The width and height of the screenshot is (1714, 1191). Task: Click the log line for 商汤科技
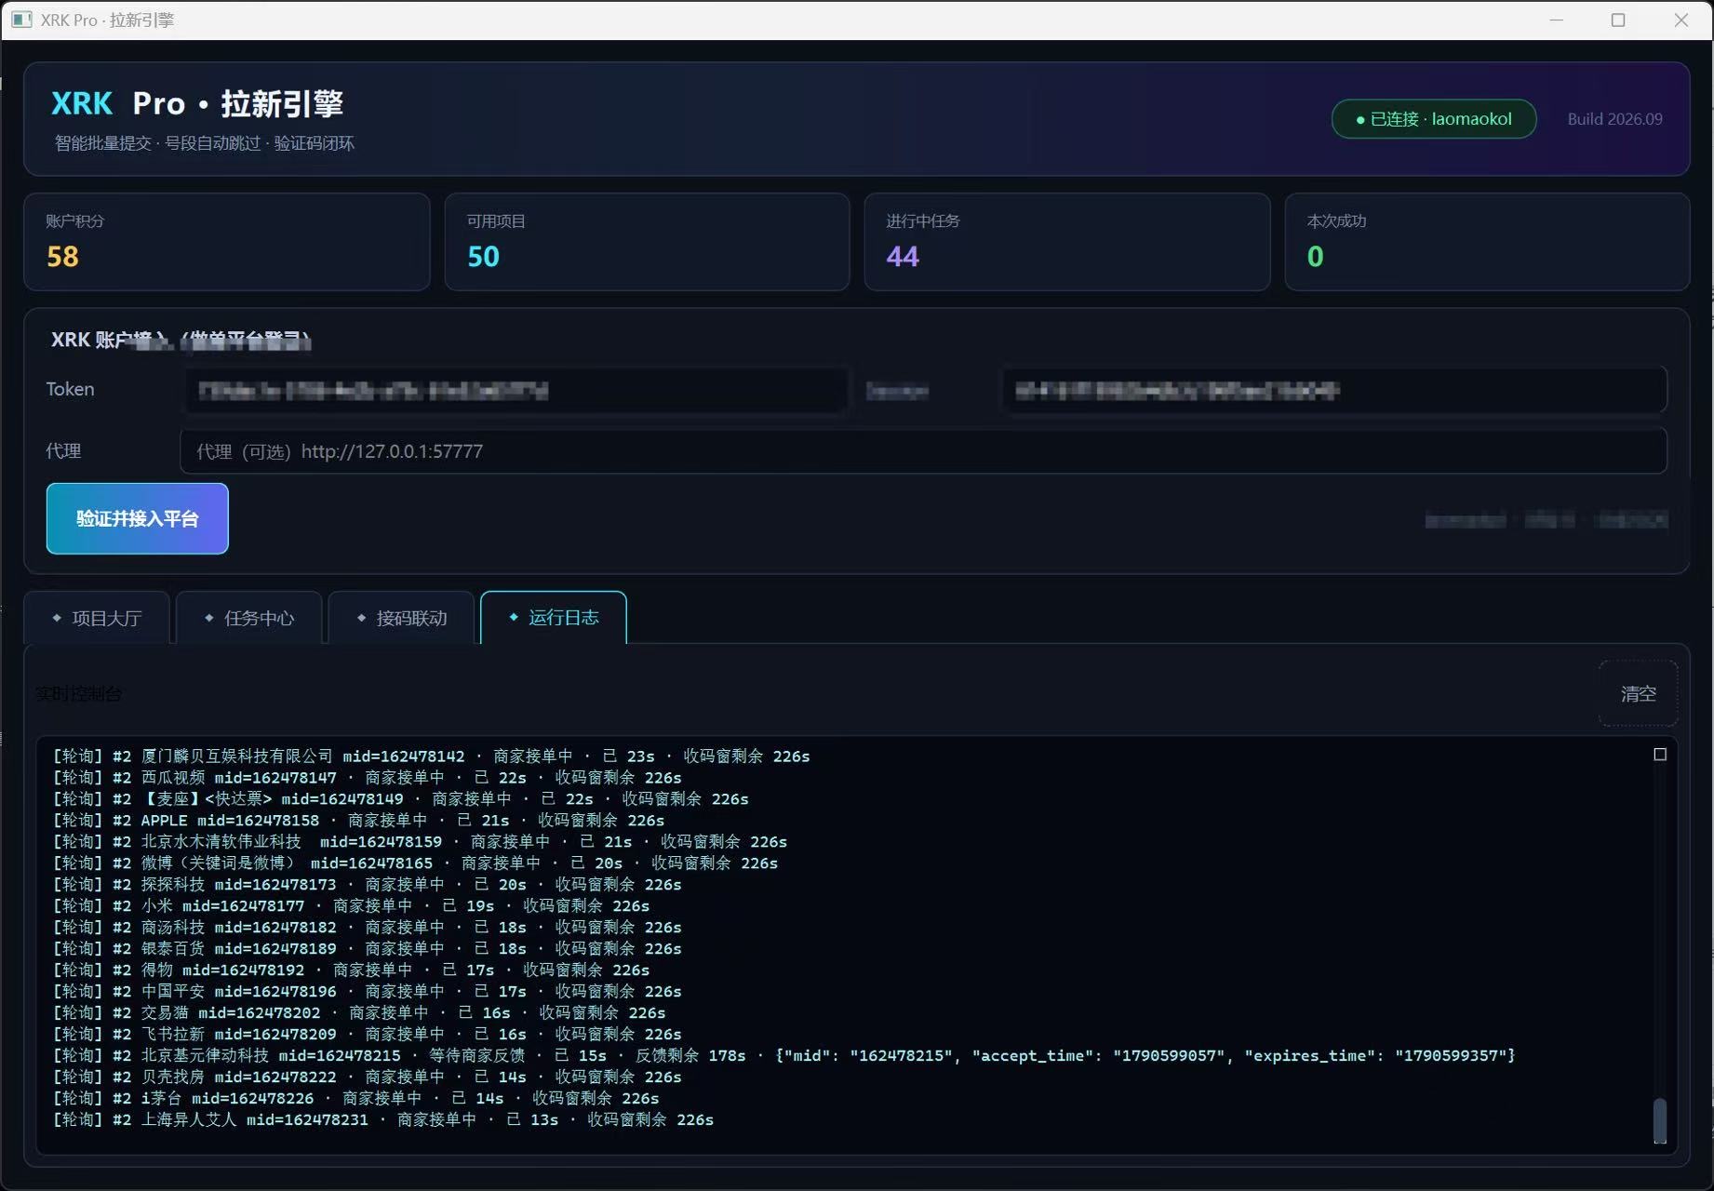368,928
